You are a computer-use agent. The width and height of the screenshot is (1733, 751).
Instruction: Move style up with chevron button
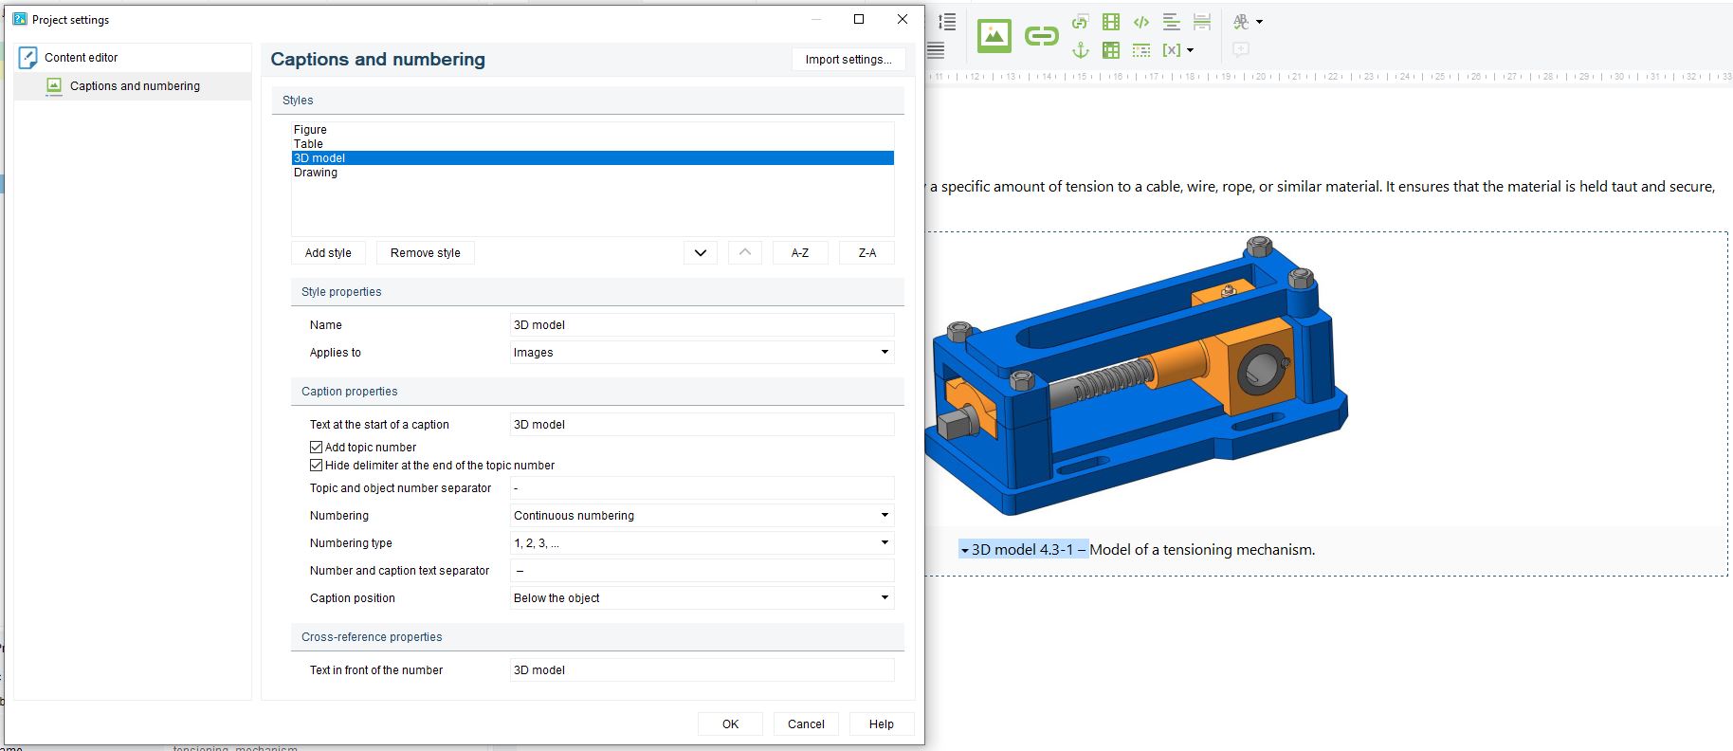pyautogui.click(x=745, y=253)
